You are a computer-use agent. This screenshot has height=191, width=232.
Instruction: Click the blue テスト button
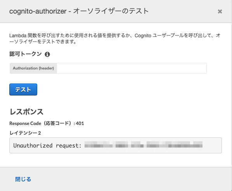(x=23, y=89)
